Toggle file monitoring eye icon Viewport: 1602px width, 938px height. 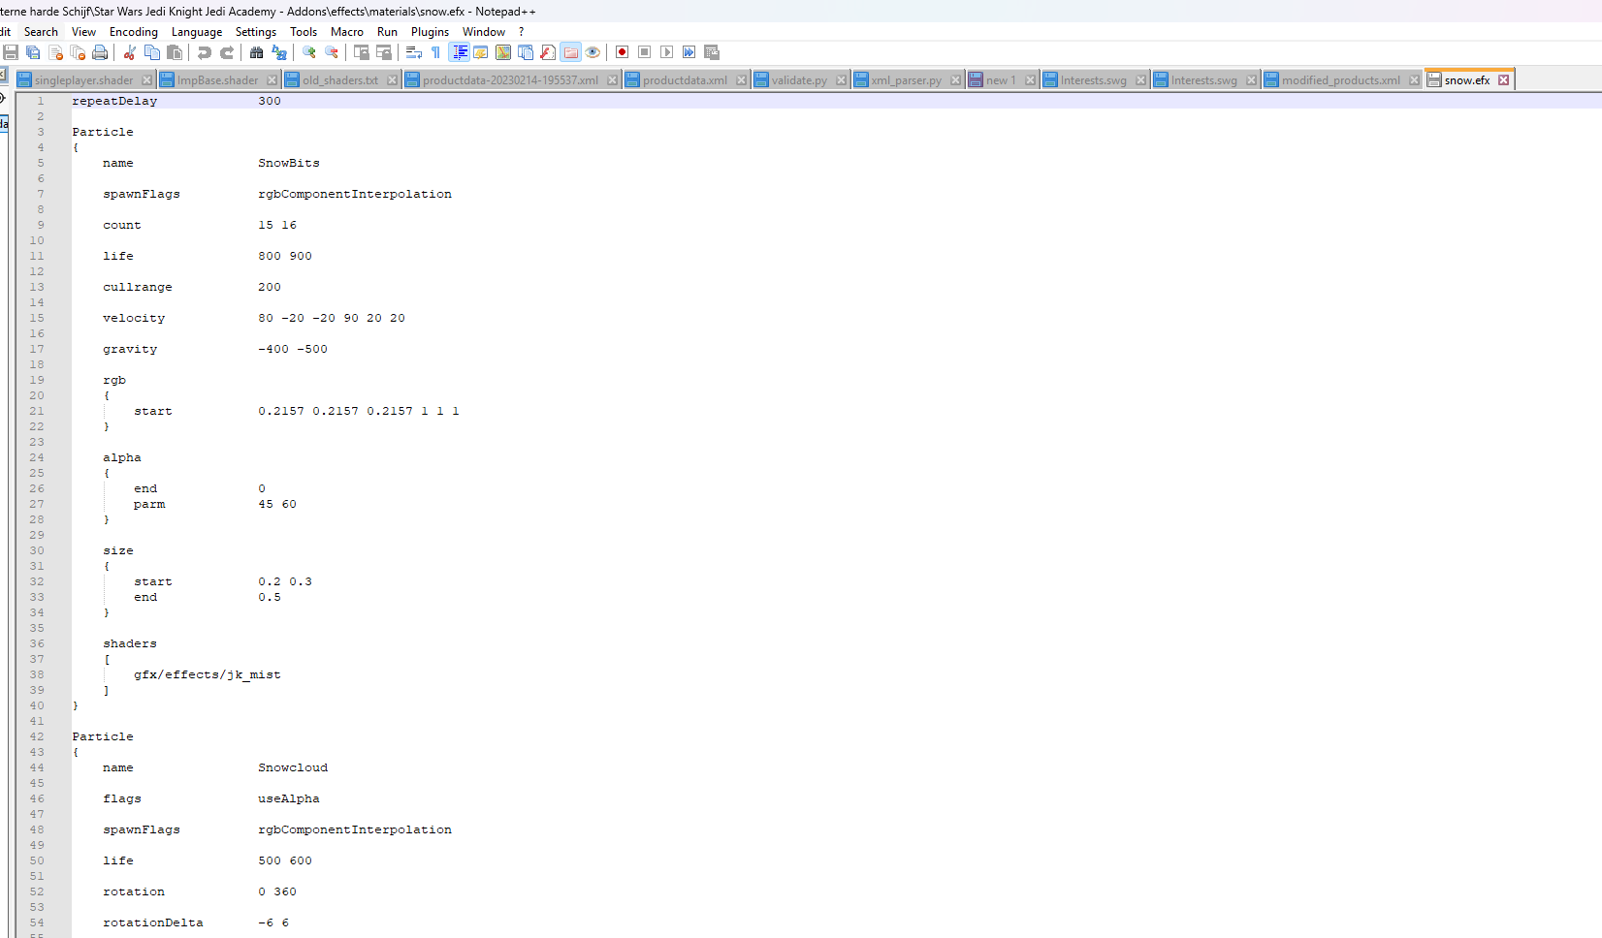point(593,52)
